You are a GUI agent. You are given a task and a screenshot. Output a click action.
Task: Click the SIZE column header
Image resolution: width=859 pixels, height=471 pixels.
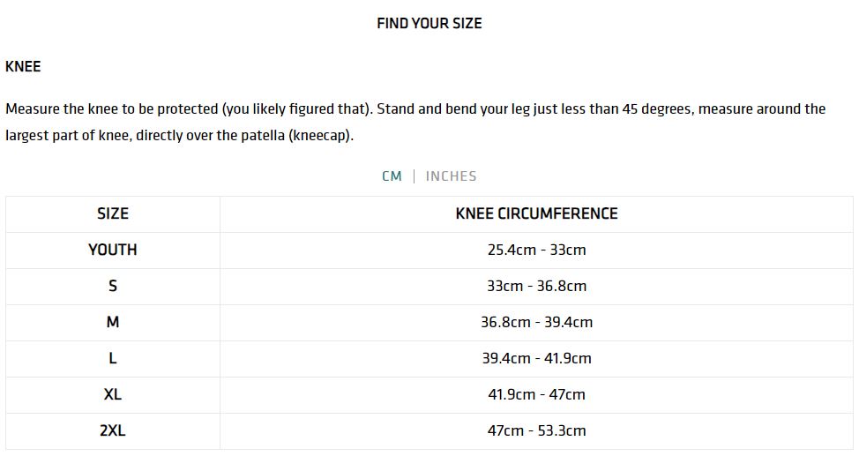[113, 213]
